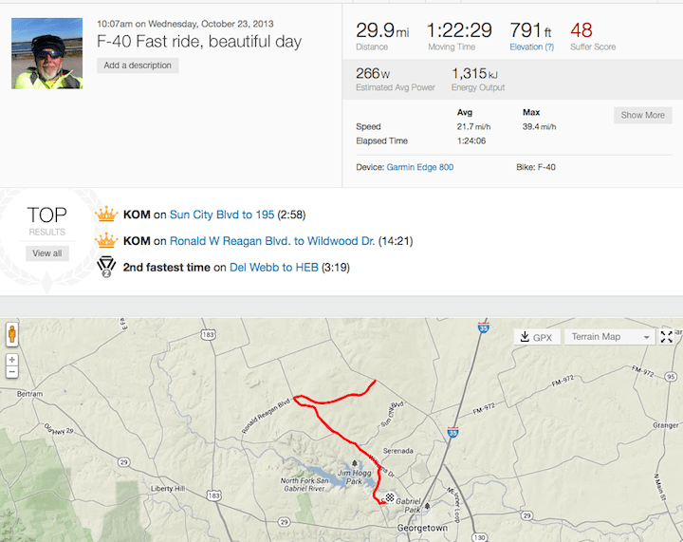
Task: Click the 2nd fastest time medal icon
Action: pyautogui.click(x=107, y=268)
